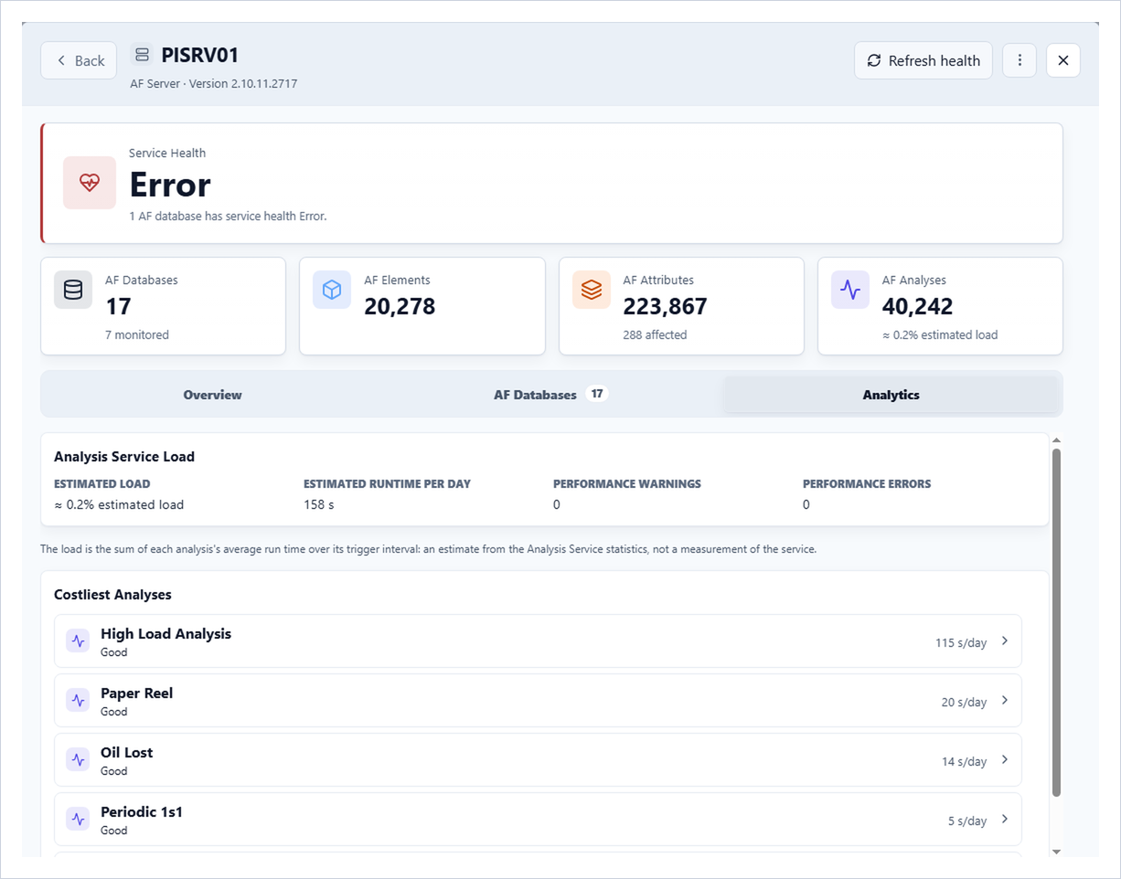Screen dimensions: 1121x879
Task: Click the 'Estimated Load' column label
Action: pyautogui.click(x=101, y=484)
